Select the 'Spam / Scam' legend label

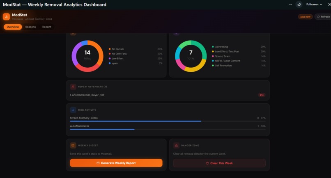tap(223, 56)
